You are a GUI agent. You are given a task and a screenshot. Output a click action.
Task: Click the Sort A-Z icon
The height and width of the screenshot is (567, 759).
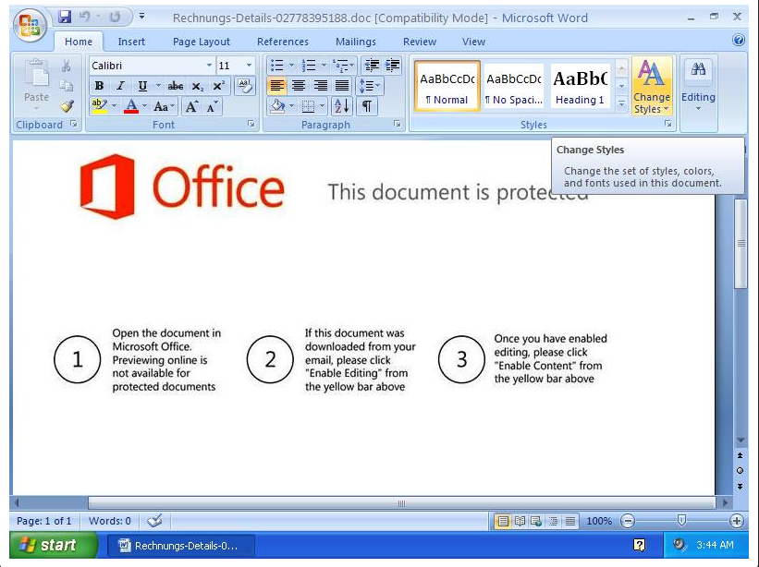coord(342,106)
